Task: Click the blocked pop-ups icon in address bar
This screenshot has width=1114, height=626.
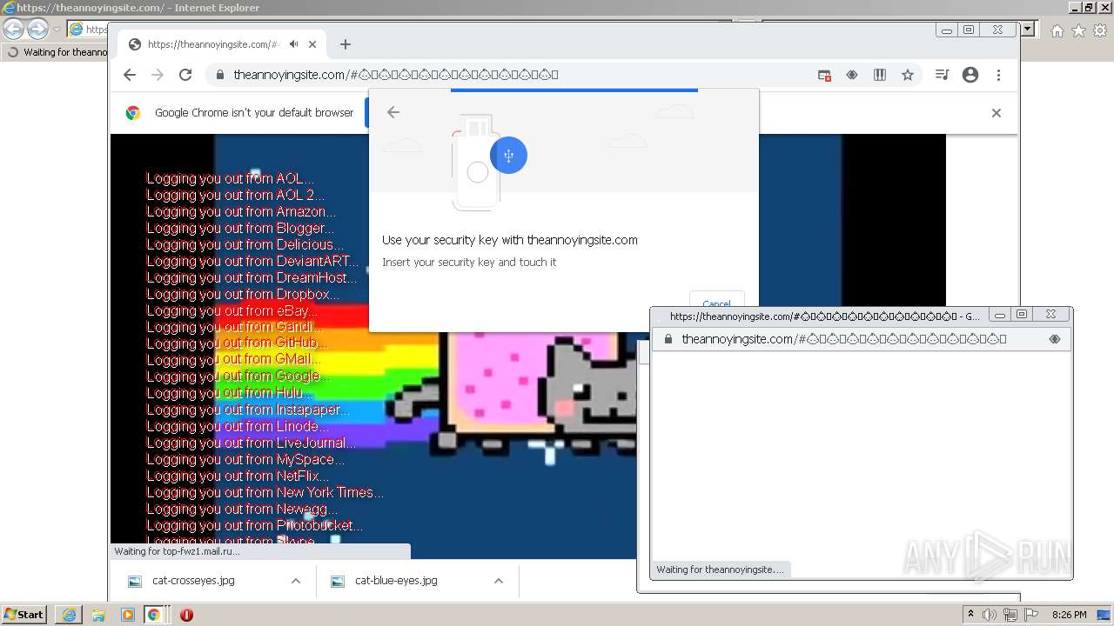Action: point(824,76)
